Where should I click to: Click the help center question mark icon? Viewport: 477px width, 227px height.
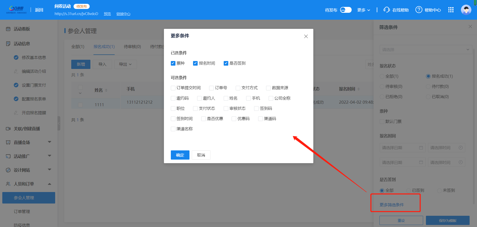(419, 10)
